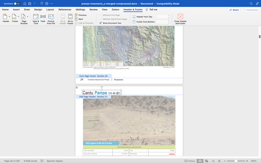This screenshot has height=163, width=261.
Task: Click the Share button
Action: pyautogui.click(x=234, y=10)
